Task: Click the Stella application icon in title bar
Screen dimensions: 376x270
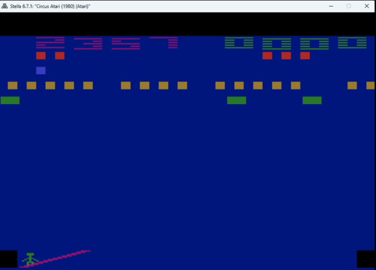Action: (x=4, y=6)
